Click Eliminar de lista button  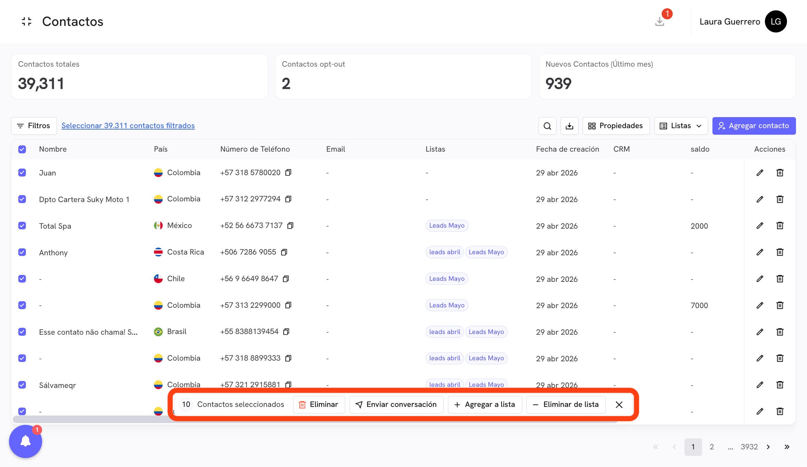pyautogui.click(x=566, y=404)
